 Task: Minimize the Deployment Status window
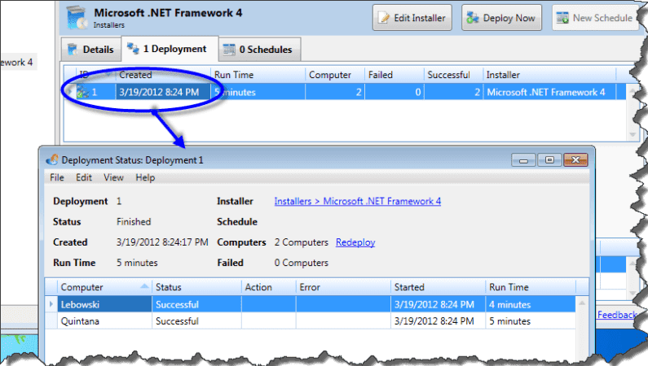(523, 160)
